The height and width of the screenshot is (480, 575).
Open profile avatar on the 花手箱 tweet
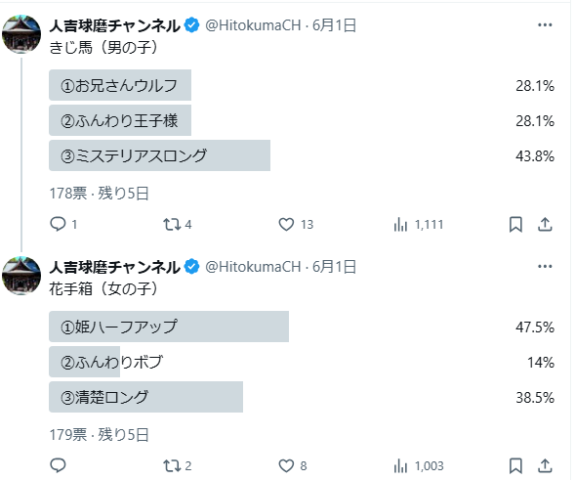(x=21, y=276)
